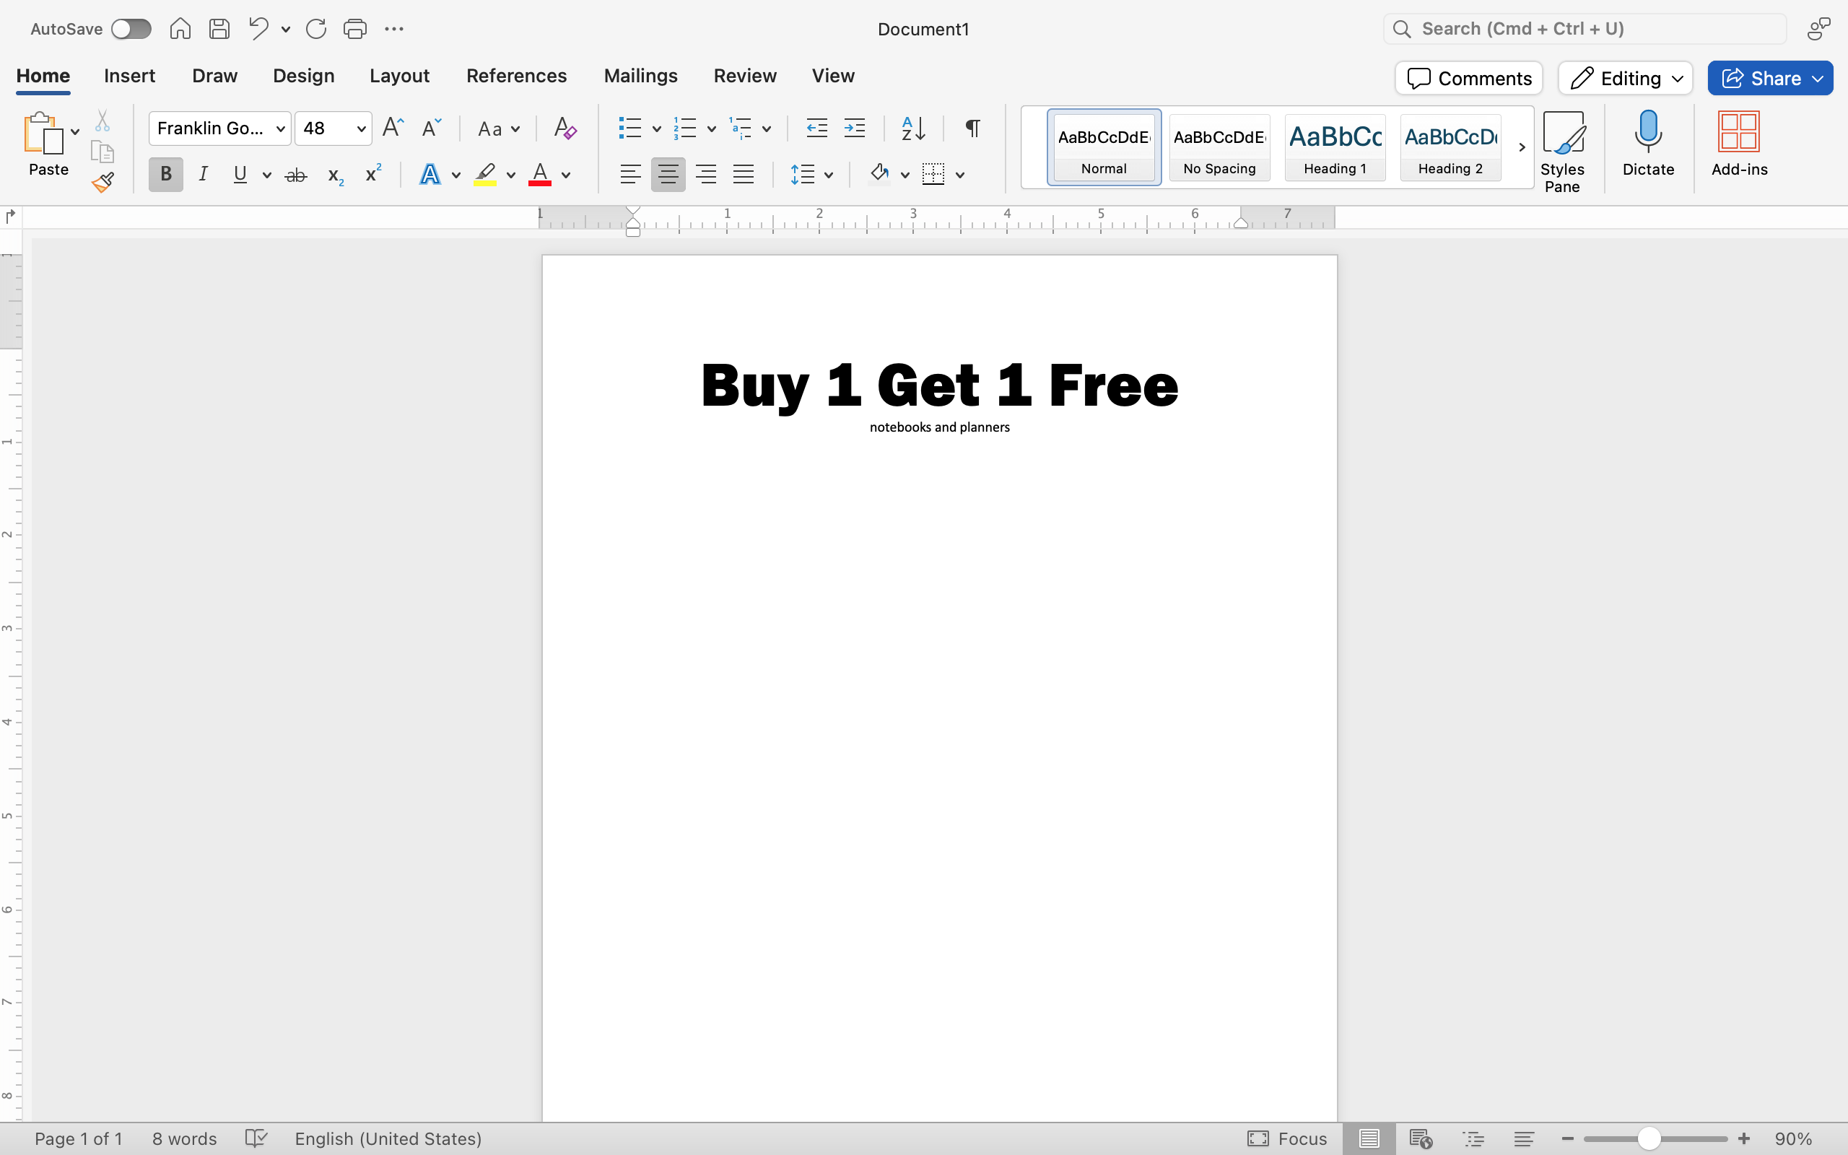Align text right
1848x1155 pixels.
(705, 175)
